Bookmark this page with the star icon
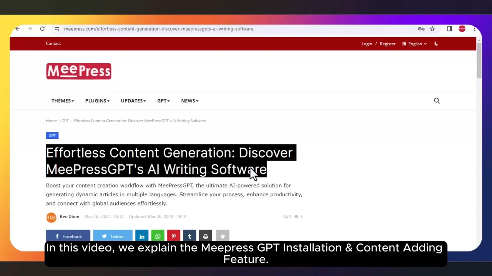Screen dimensions: 492x276 (432, 29)
